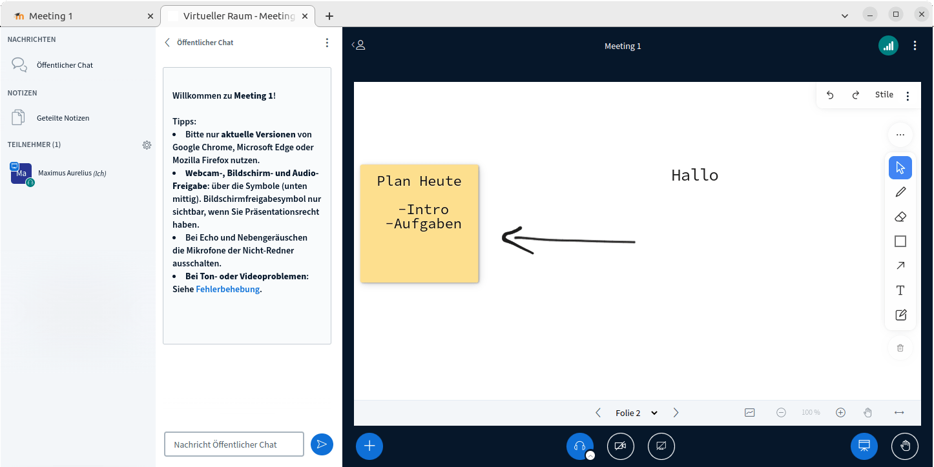Screen dimensions: 934x467
Task: Toggle webcam sharing on
Action: 620,446
